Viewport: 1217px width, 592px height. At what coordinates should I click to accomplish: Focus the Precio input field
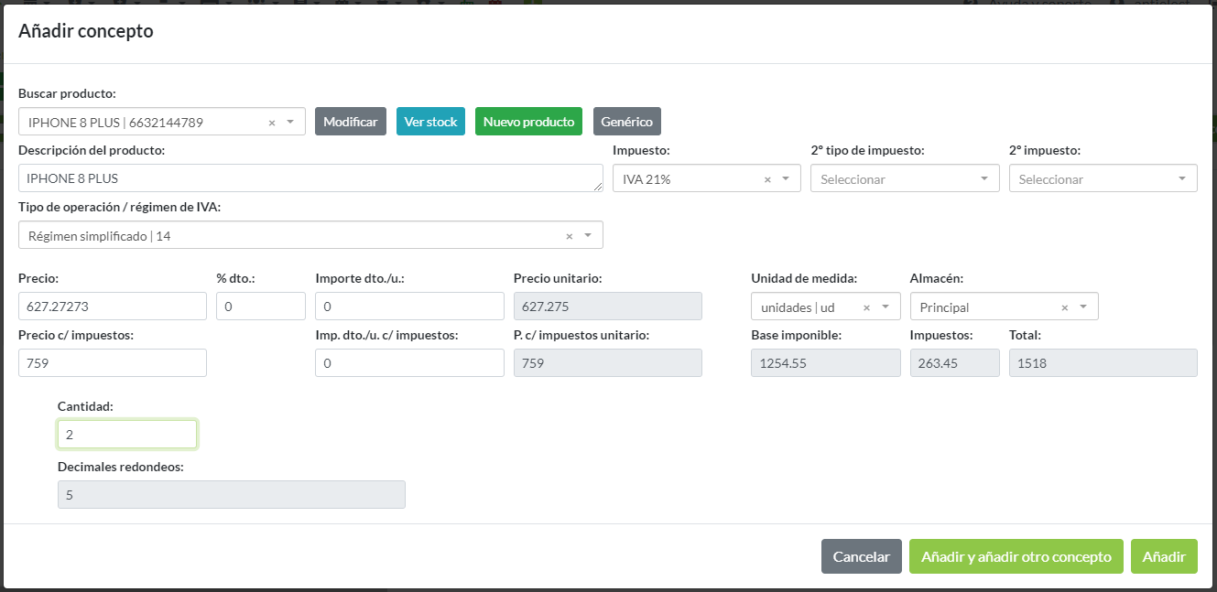[x=112, y=307]
